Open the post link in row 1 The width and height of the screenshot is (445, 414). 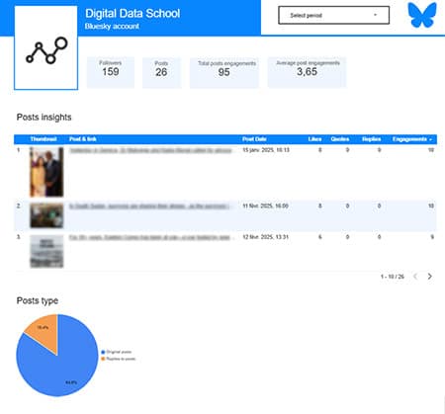(150, 150)
